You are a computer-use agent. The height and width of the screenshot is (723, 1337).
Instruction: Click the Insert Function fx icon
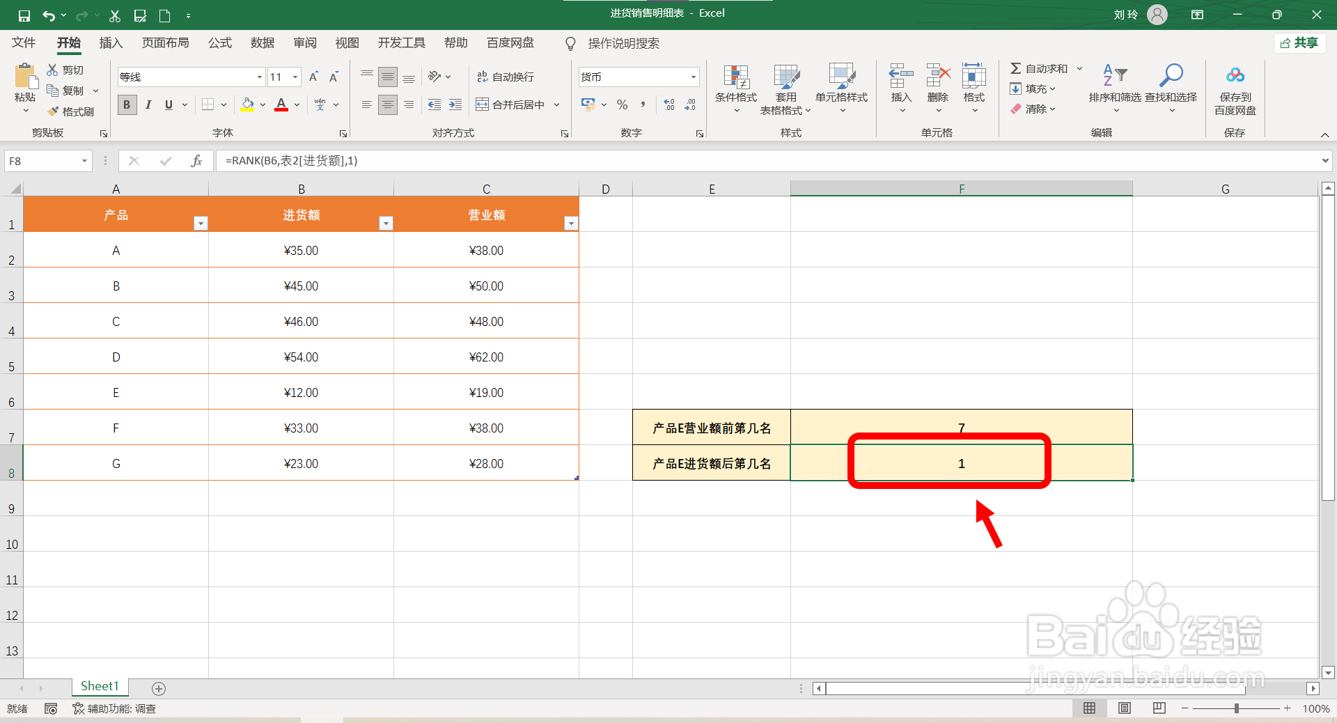196,161
